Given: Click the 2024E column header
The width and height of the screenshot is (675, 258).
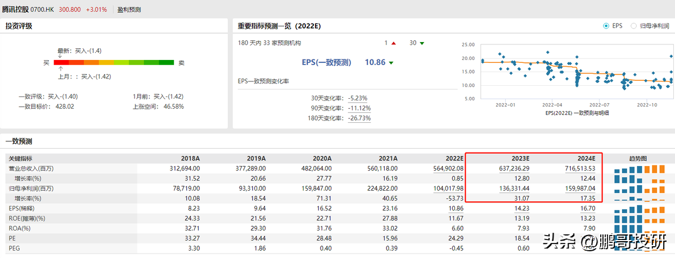Looking at the screenshot, I should 586,158.
